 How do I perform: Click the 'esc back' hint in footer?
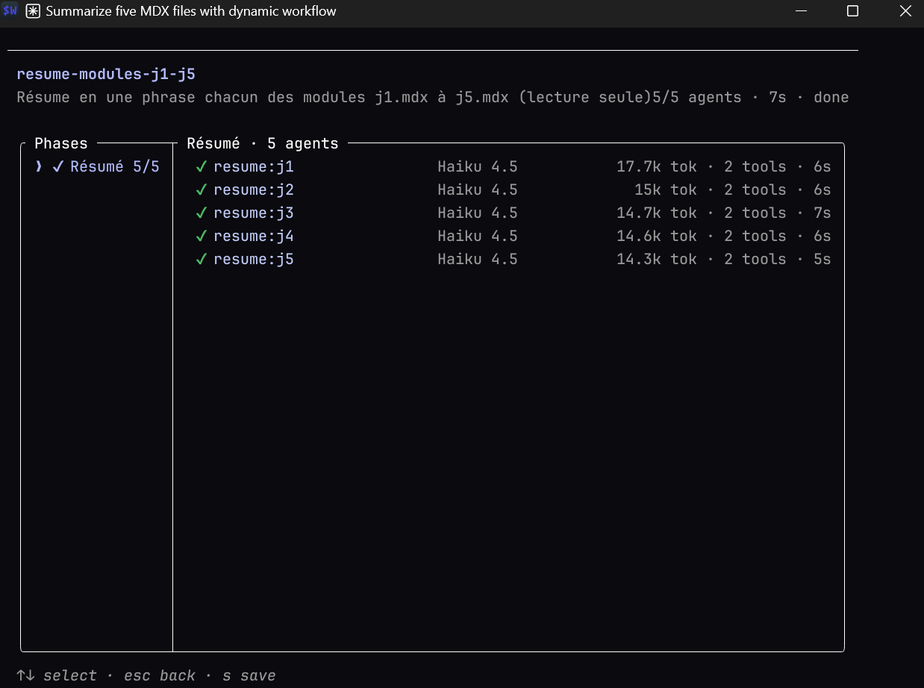click(x=160, y=675)
